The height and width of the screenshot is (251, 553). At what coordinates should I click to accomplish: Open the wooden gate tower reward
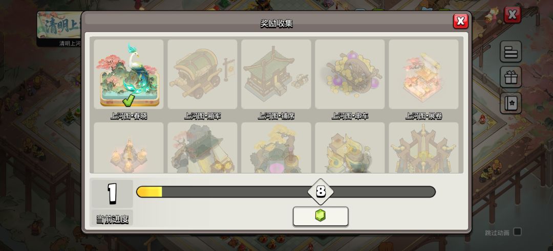point(423,148)
